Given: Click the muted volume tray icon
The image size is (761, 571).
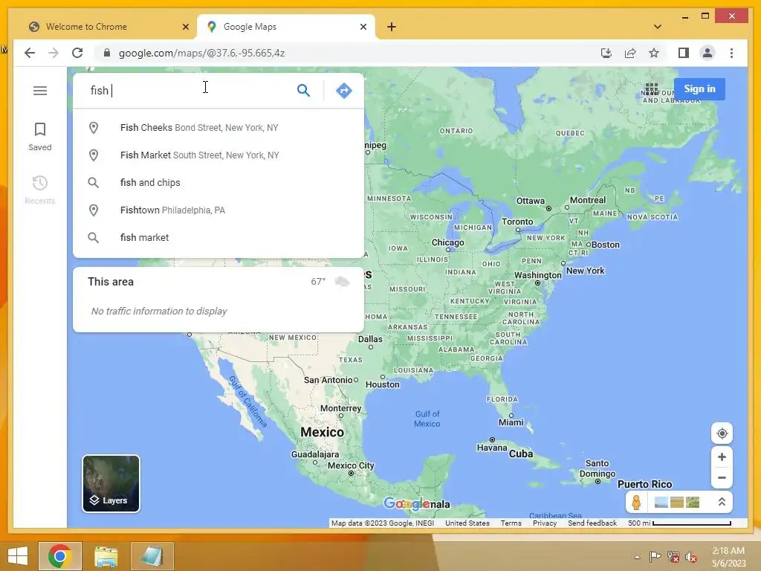Looking at the screenshot, I should (690, 557).
